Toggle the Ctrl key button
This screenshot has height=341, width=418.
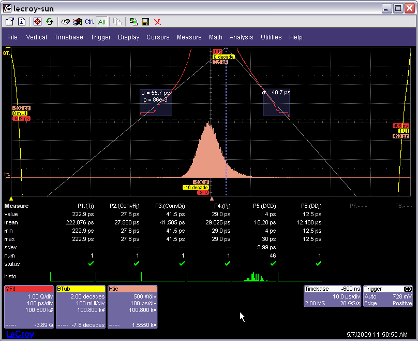click(89, 22)
